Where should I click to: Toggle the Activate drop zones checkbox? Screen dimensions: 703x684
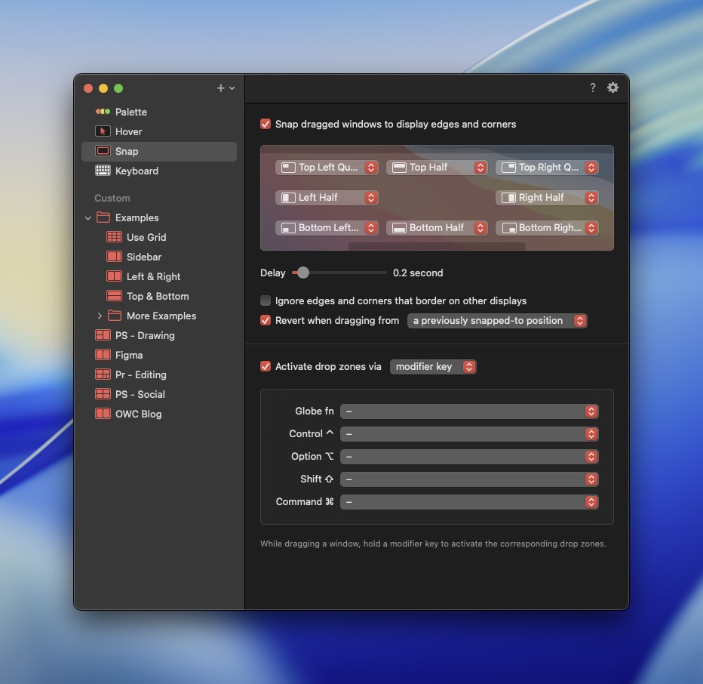(x=266, y=366)
